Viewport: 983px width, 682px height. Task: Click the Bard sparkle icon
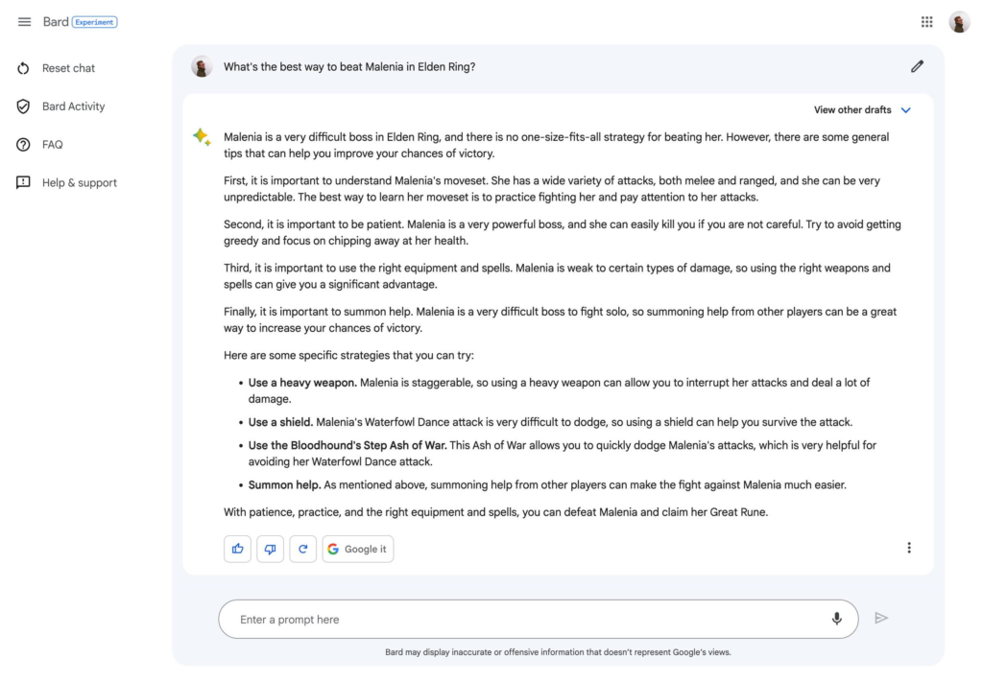[x=202, y=137]
